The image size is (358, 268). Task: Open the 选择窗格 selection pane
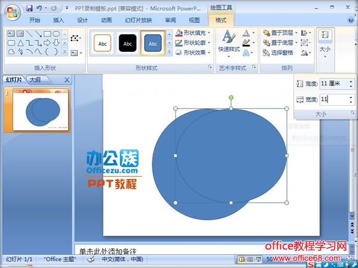(278, 53)
